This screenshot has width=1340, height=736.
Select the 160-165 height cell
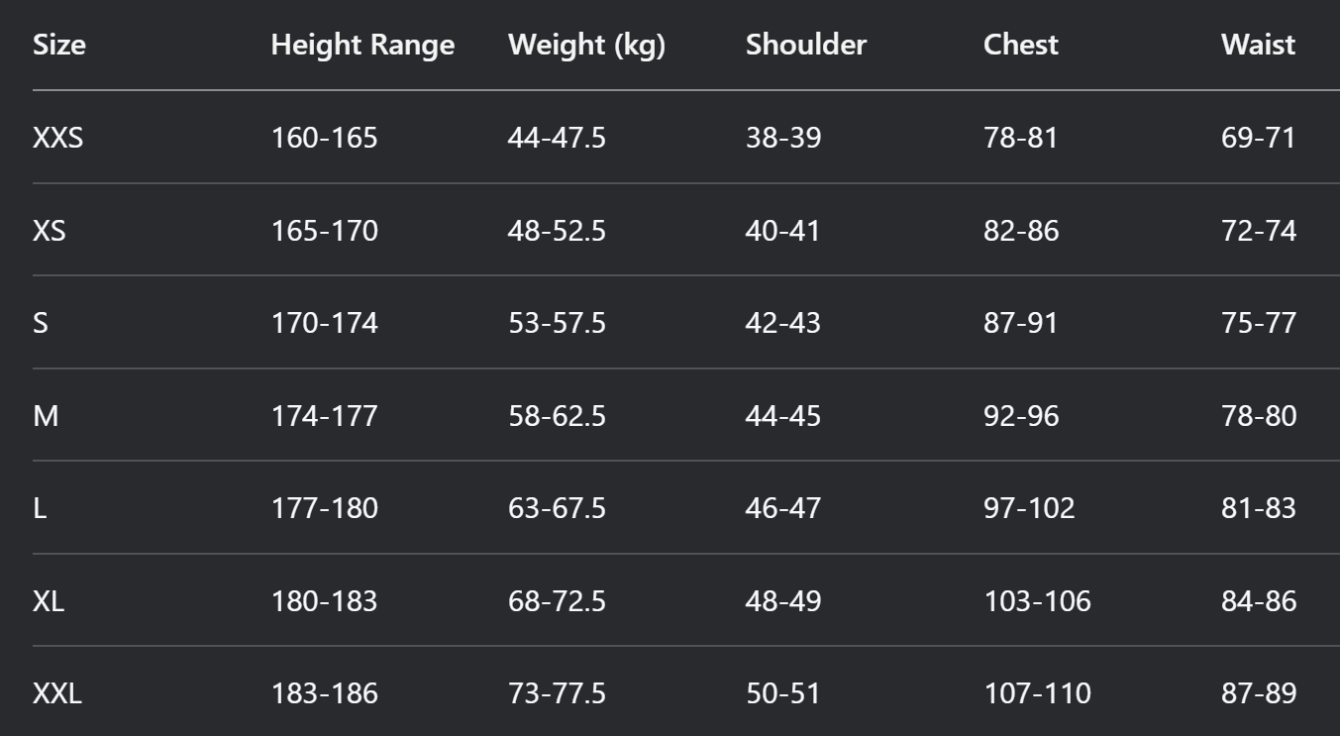(324, 138)
